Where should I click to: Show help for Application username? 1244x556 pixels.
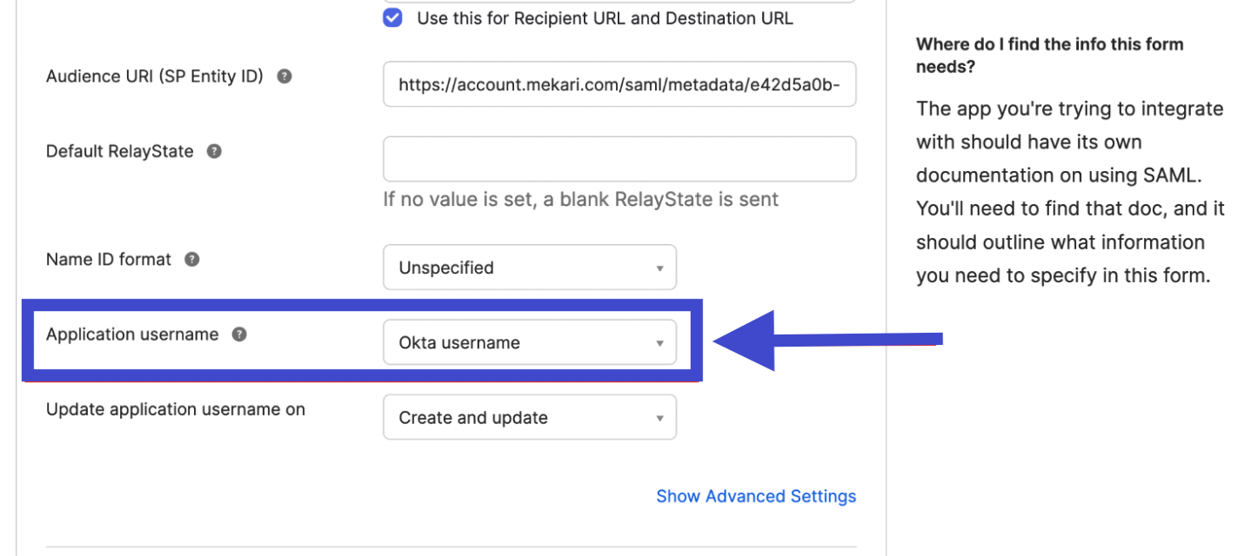pyautogui.click(x=239, y=334)
